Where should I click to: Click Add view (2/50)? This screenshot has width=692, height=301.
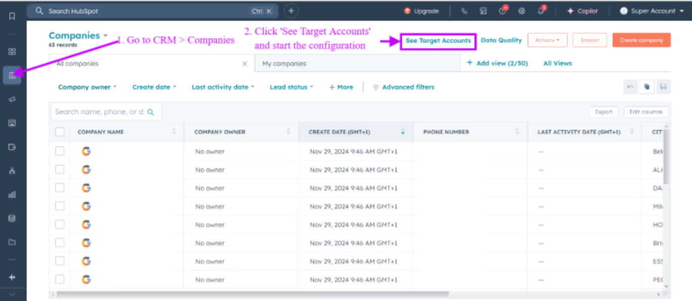(x=497, y=63)
